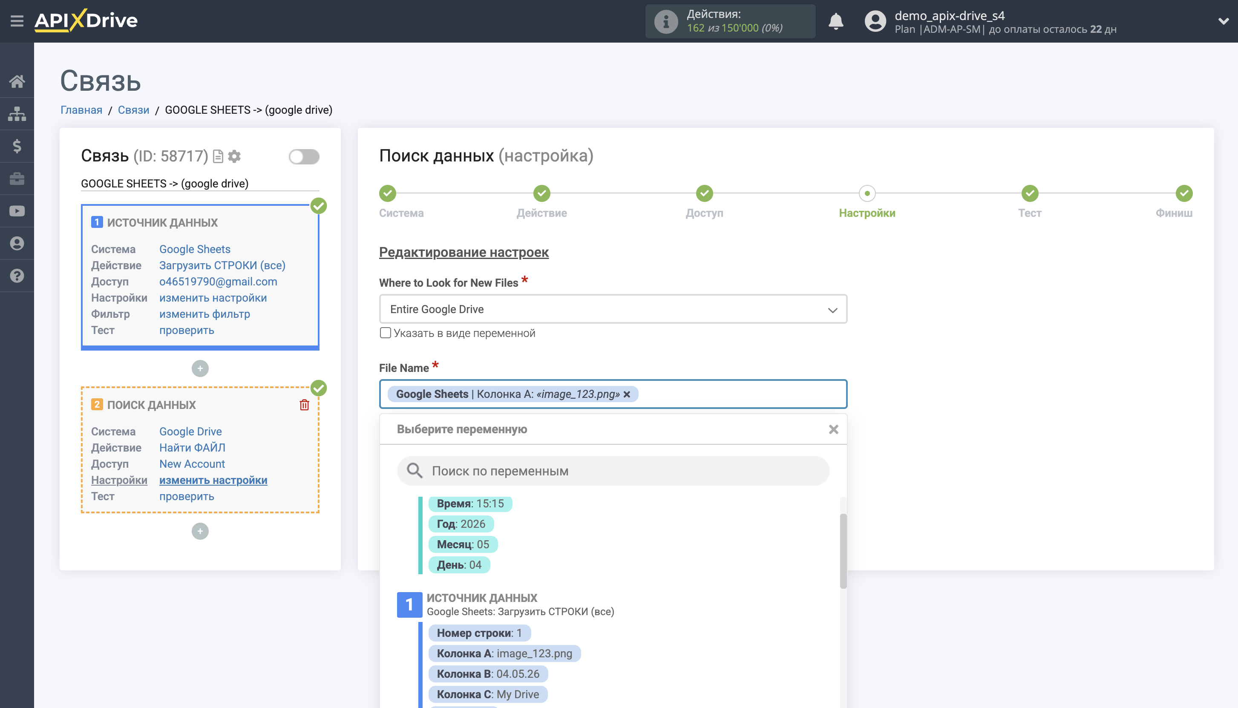Open the billing dollar sidebar icon
This screenshot has width=1238, height=708.
click(17, 146)
